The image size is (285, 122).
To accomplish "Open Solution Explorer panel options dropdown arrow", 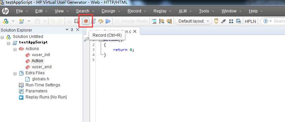I will [67, 30].
